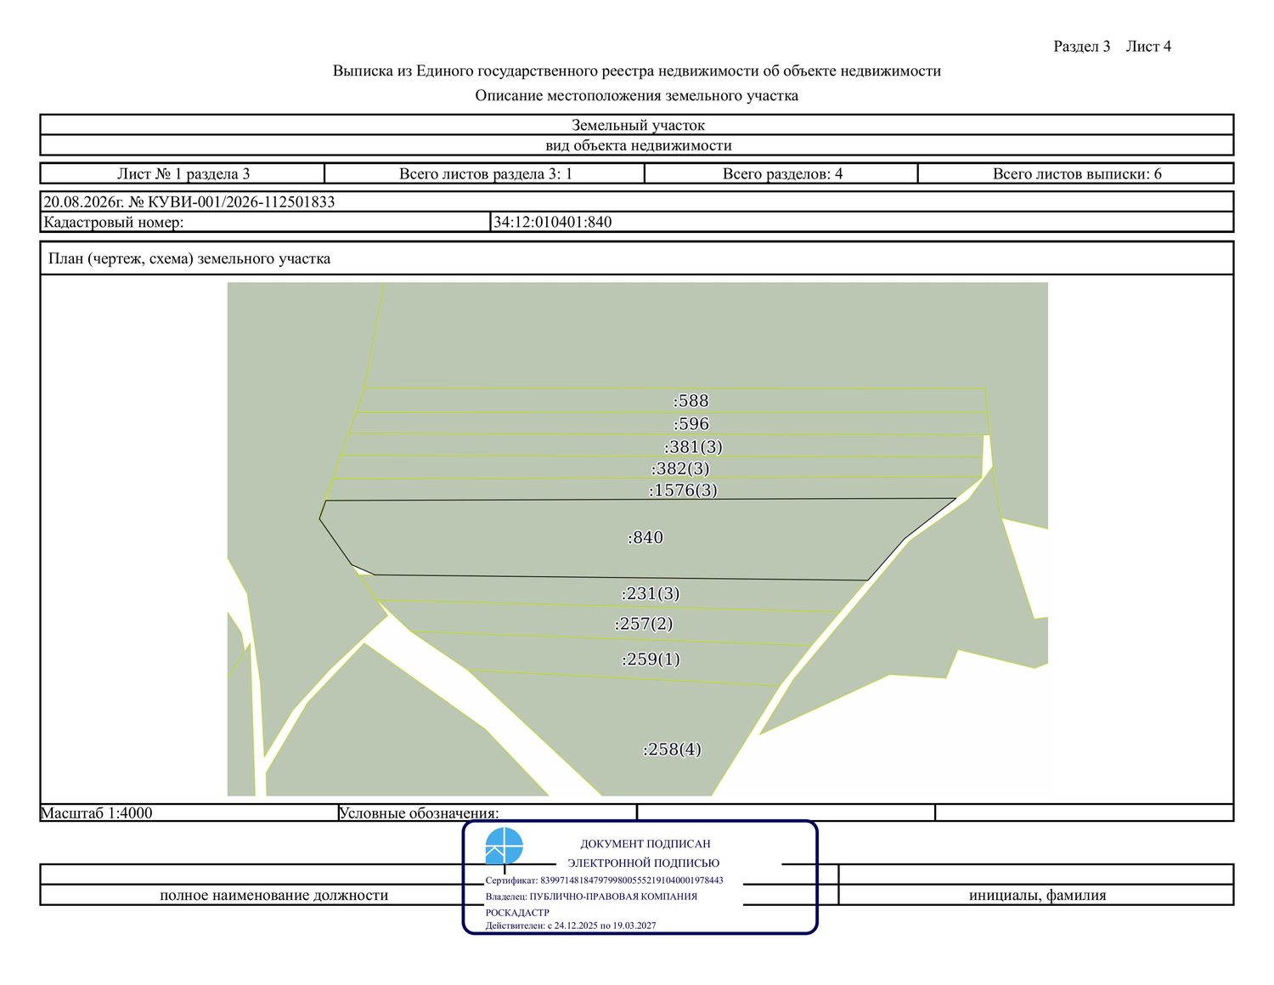The width and height of the screenshot is (1274, 985).
Task: Click the 'Масштаб 1:4000' cell
Action: (x=189, y=813)
